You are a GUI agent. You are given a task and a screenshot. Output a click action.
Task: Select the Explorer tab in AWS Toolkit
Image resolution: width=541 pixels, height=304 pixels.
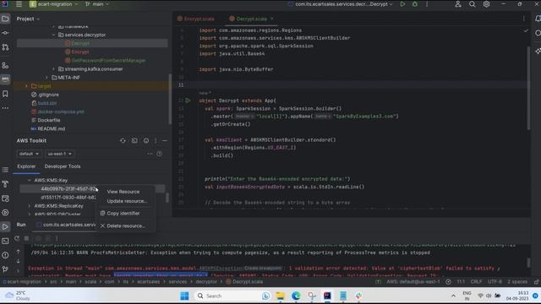click(x=26, y=166)
